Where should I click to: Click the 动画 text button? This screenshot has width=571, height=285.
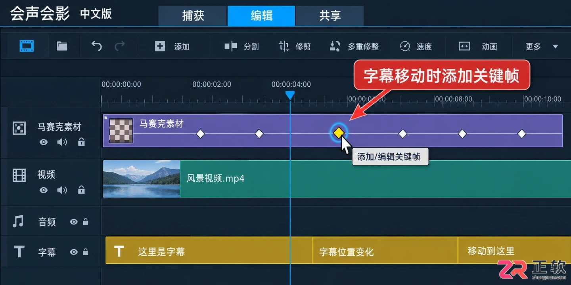pos(489,47)
